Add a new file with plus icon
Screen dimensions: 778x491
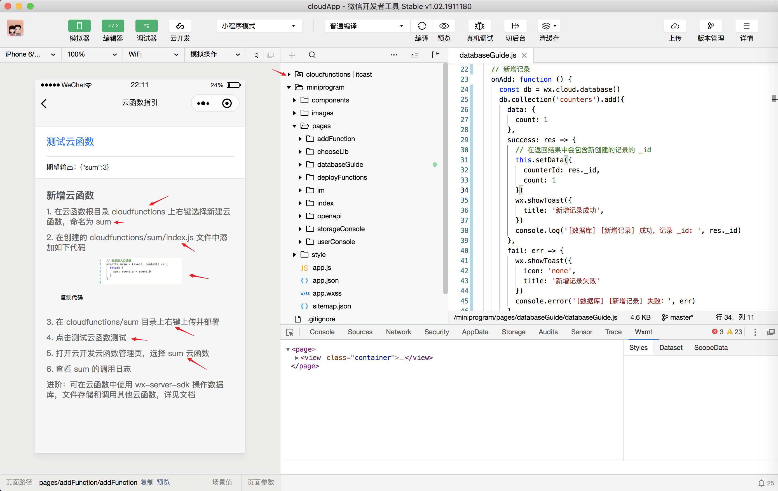(292, 55)
